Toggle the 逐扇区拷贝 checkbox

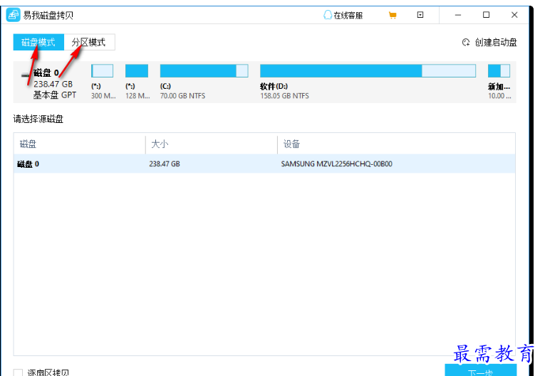[18, 372]
